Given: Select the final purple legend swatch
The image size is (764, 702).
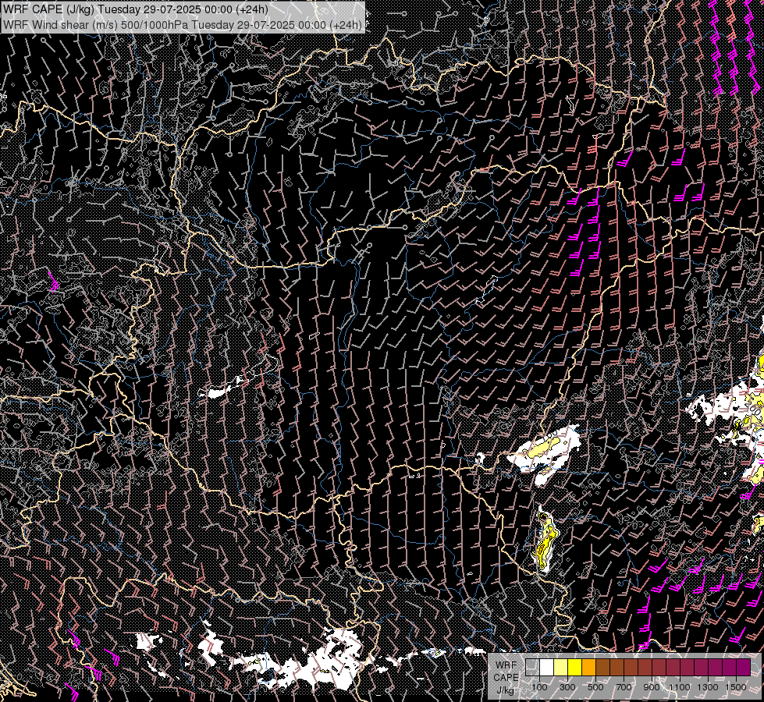Looking at the screenshot, I should (x=744, y=667).
